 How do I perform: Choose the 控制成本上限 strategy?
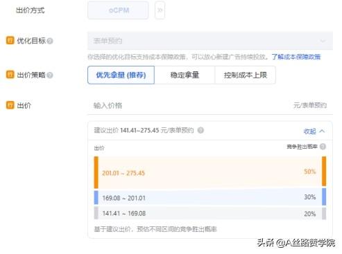coord(245,75)
